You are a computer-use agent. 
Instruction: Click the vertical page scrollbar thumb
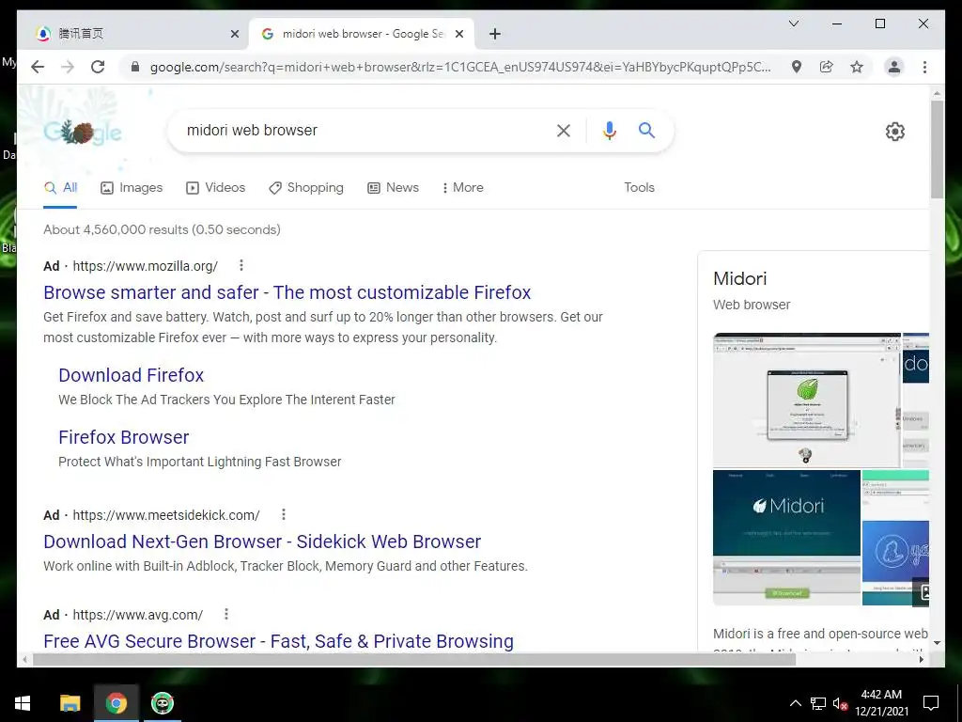coord(937,149)
